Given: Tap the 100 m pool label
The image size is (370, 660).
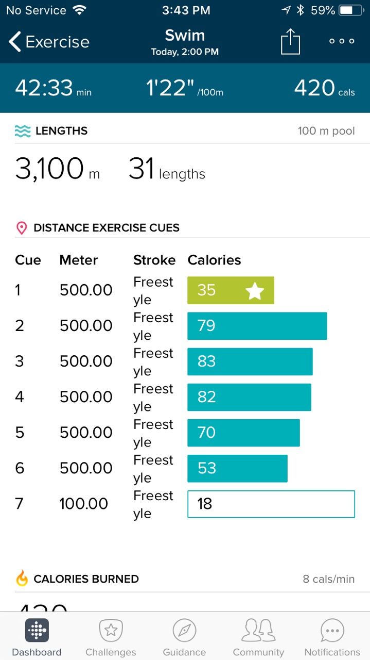Looking at the screenshot, I should pos(326,131).
